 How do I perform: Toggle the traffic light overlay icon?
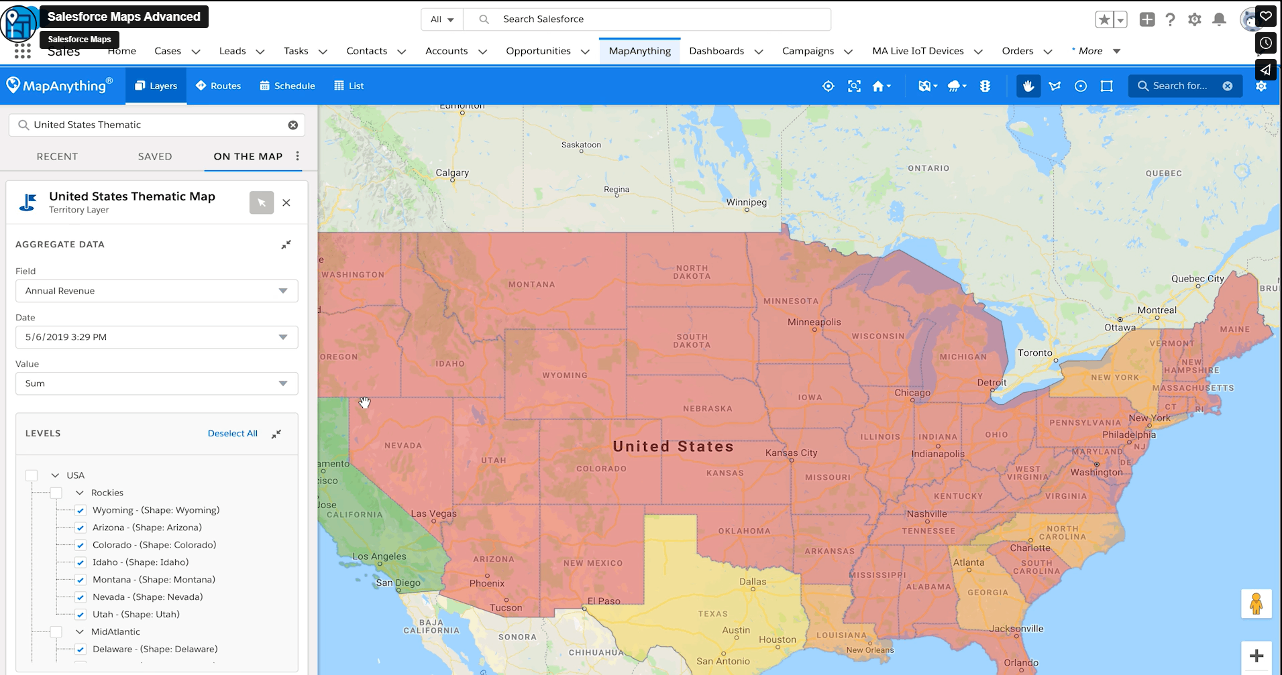pos(985,86)
